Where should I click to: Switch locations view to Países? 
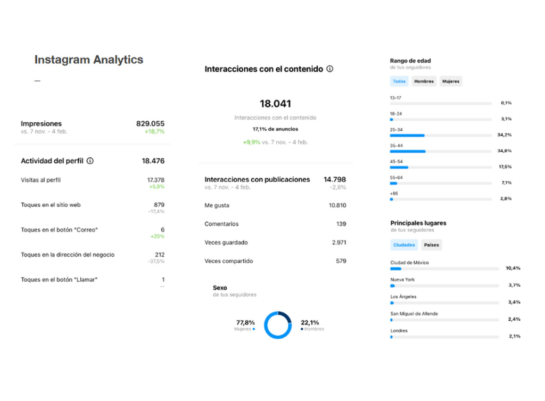pos(432,245)
